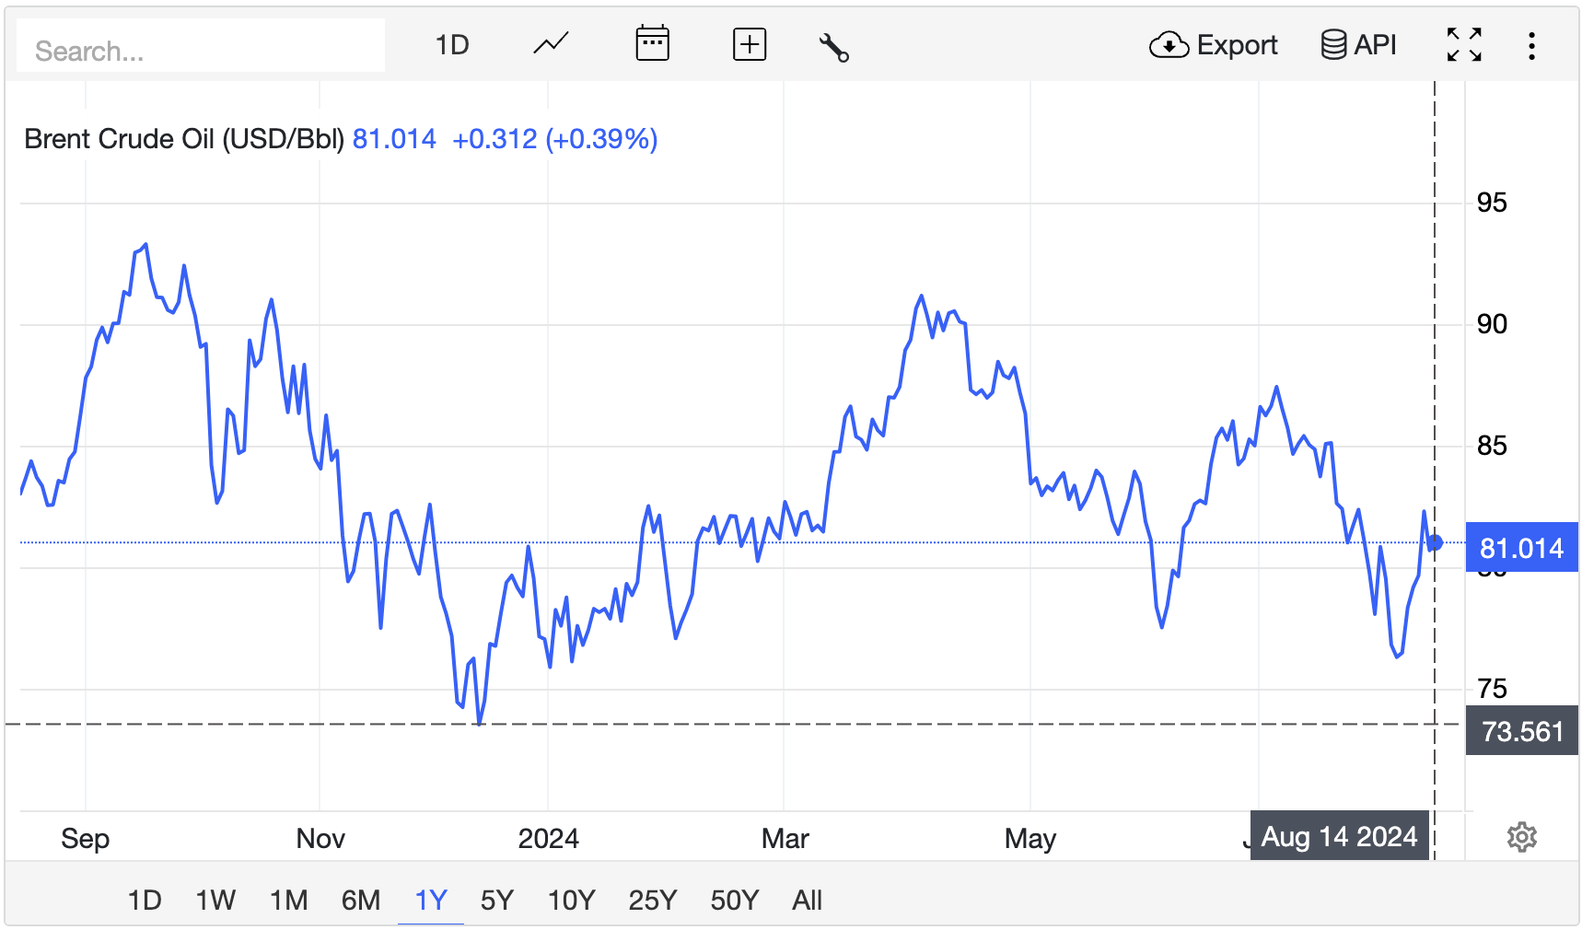Click the current price dot on the line
This screenshot has height=930, width=1582.
[x=1435, y=542]
